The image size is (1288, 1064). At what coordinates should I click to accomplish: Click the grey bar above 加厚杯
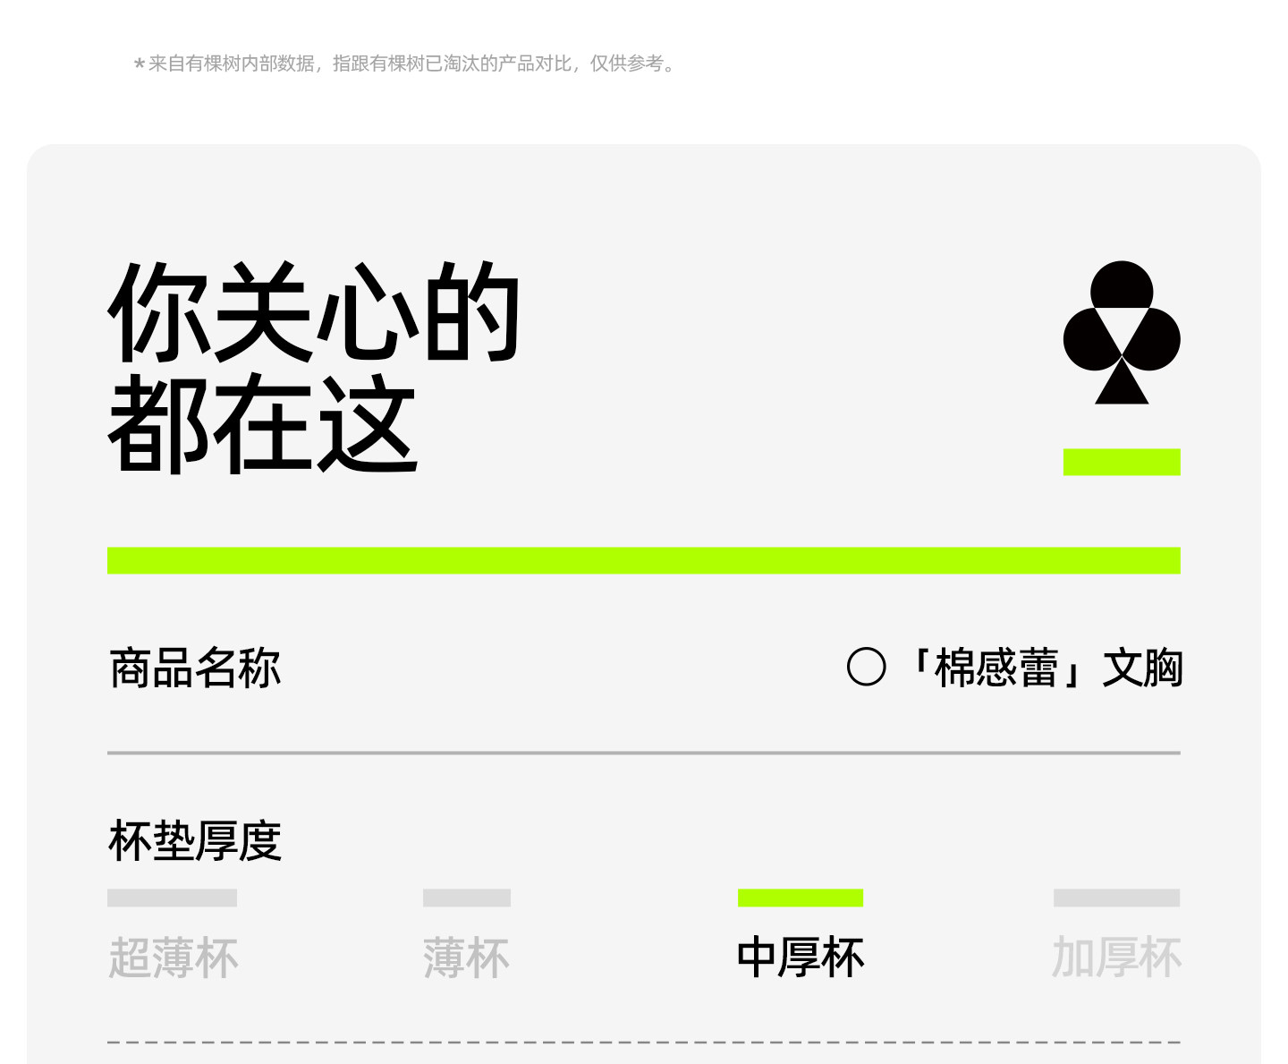(x=1116, y=898)
